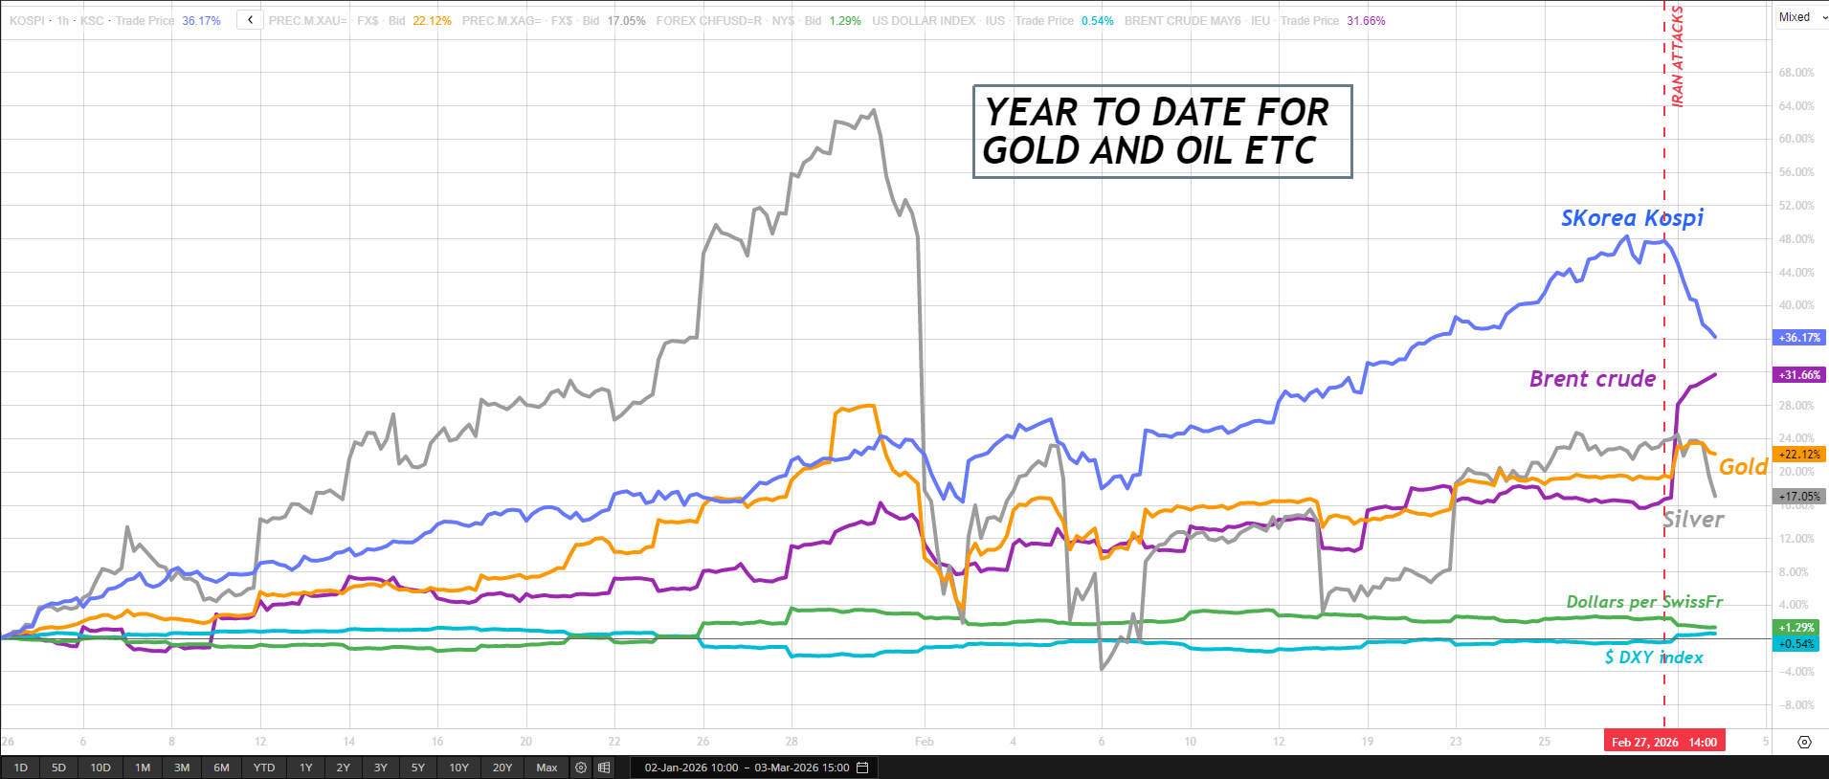Click the Max range button

[x=546, y=768]
